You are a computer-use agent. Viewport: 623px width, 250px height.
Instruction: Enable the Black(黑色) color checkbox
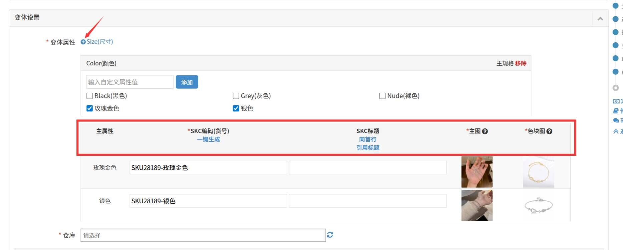pyautogui.click(x=89, y=96)
